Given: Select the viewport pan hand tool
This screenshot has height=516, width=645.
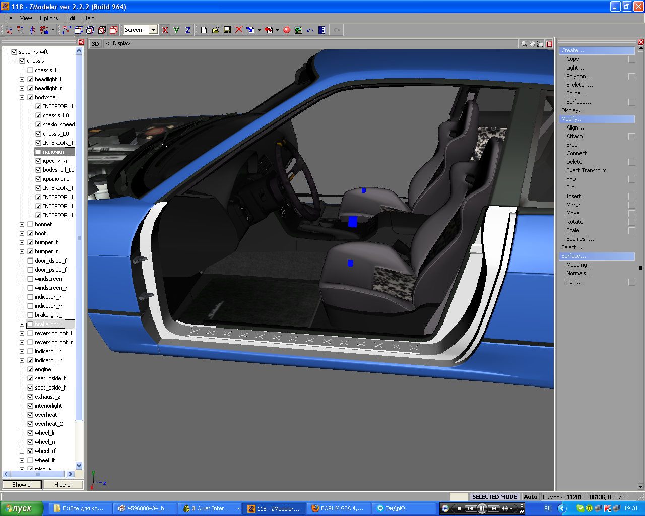Looking at the screenshot, I should [x=532, y=44].
